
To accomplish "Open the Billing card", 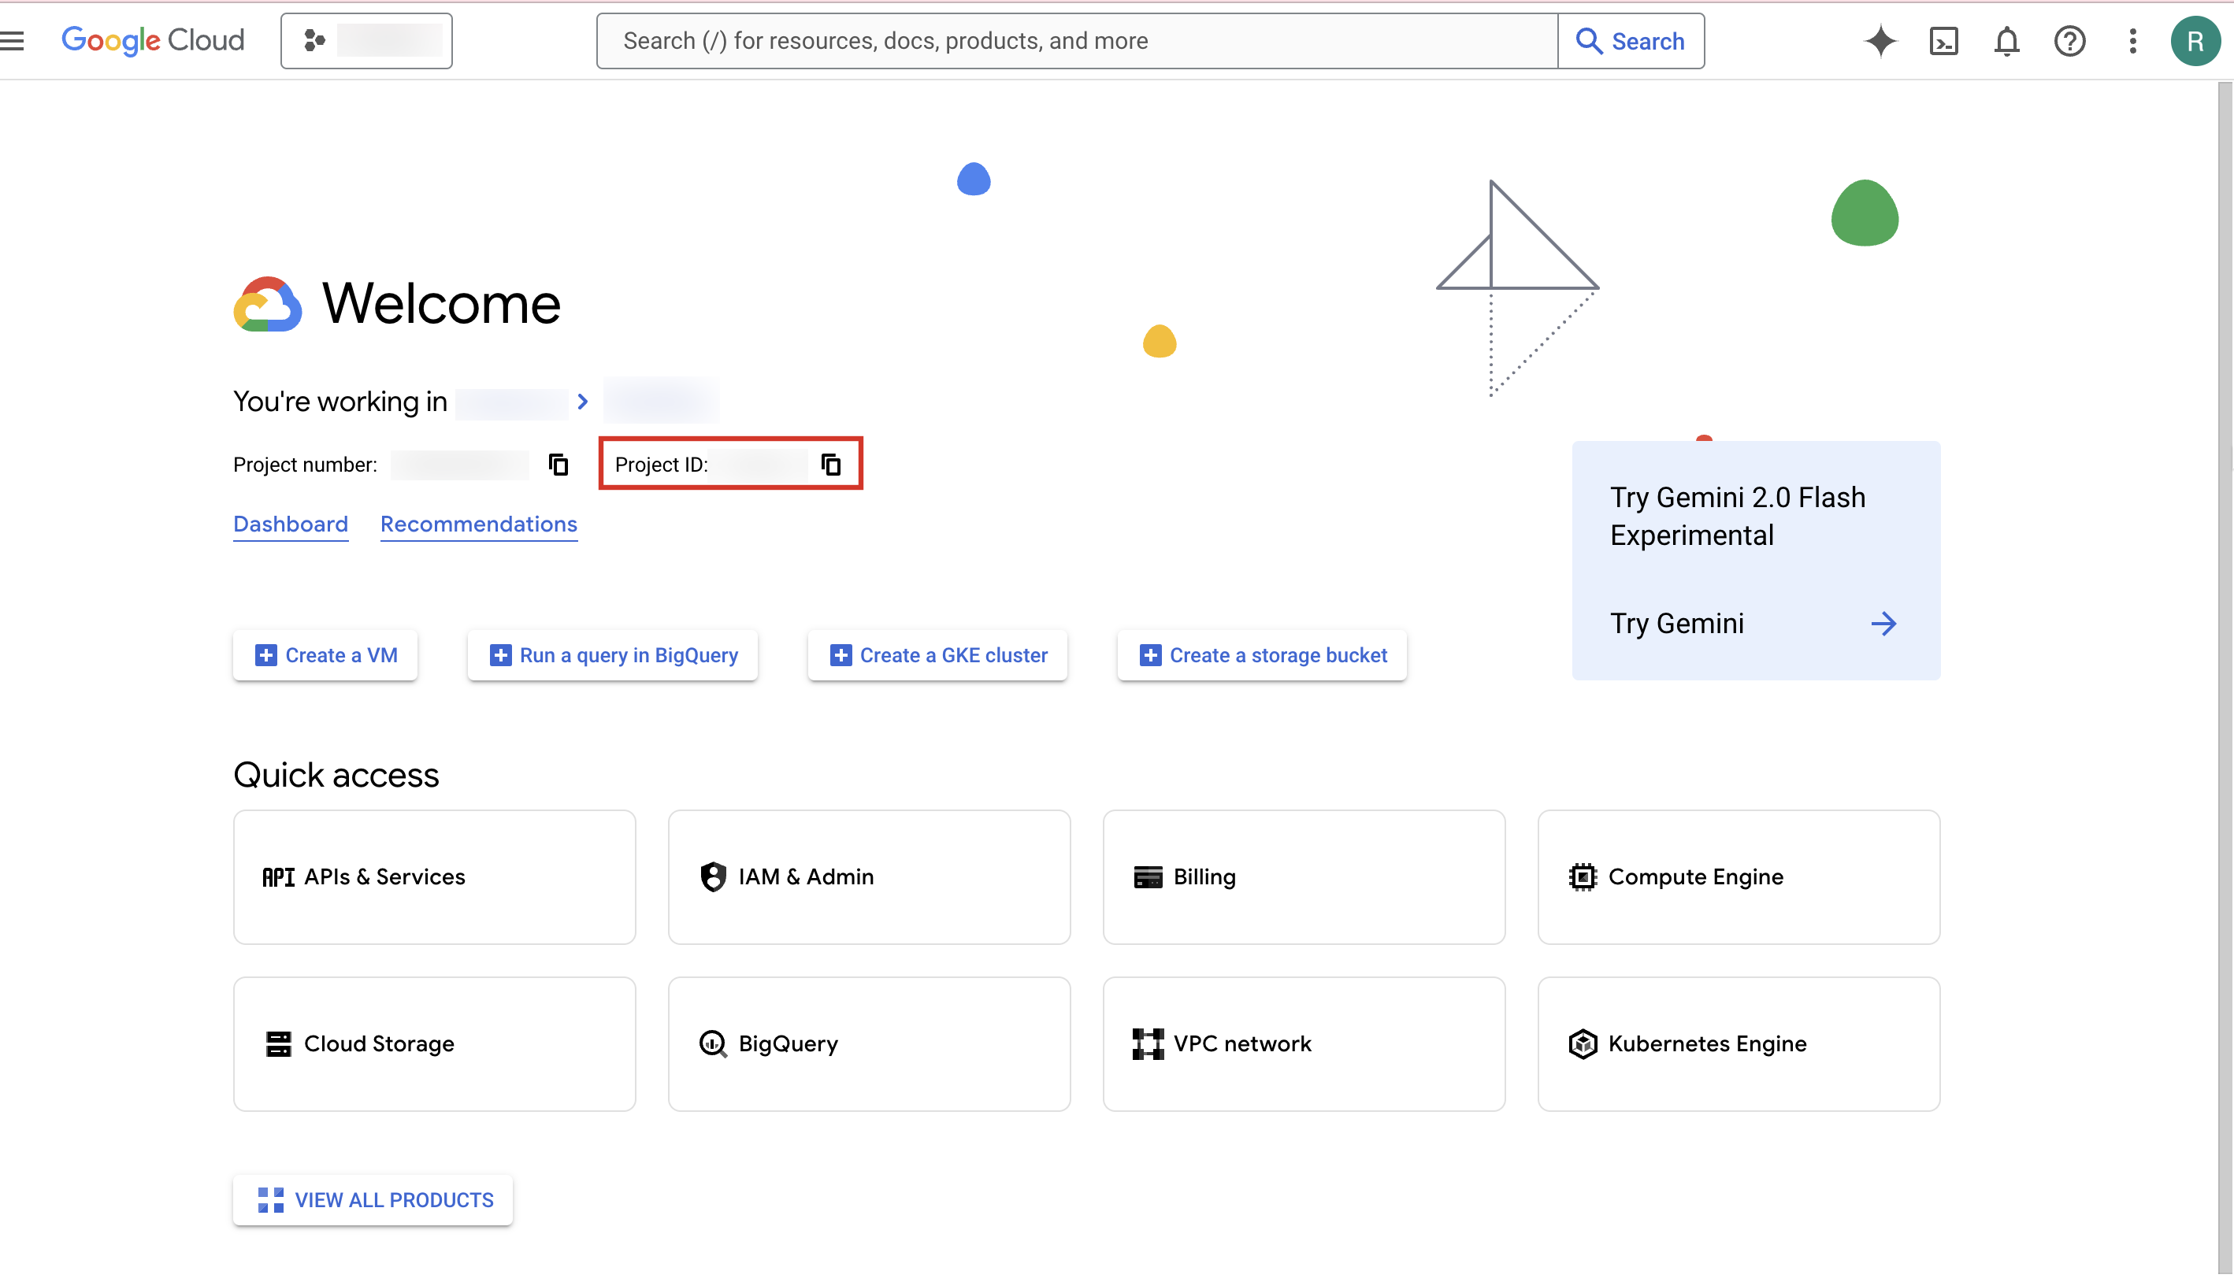I will pyautogui.click(x=1304, y=877).
